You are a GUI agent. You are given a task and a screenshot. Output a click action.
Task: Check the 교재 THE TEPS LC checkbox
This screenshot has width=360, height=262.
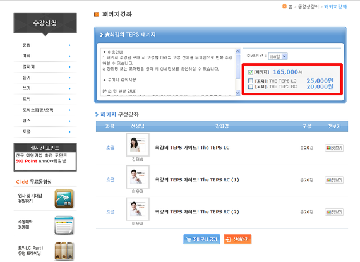click(251, 81)
